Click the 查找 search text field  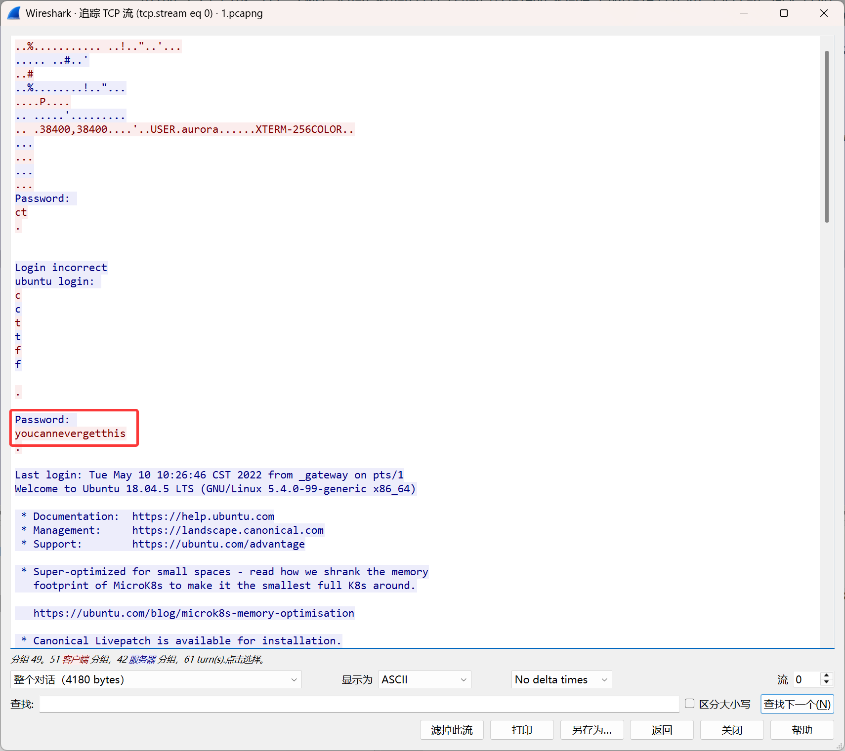pos(359,704)
